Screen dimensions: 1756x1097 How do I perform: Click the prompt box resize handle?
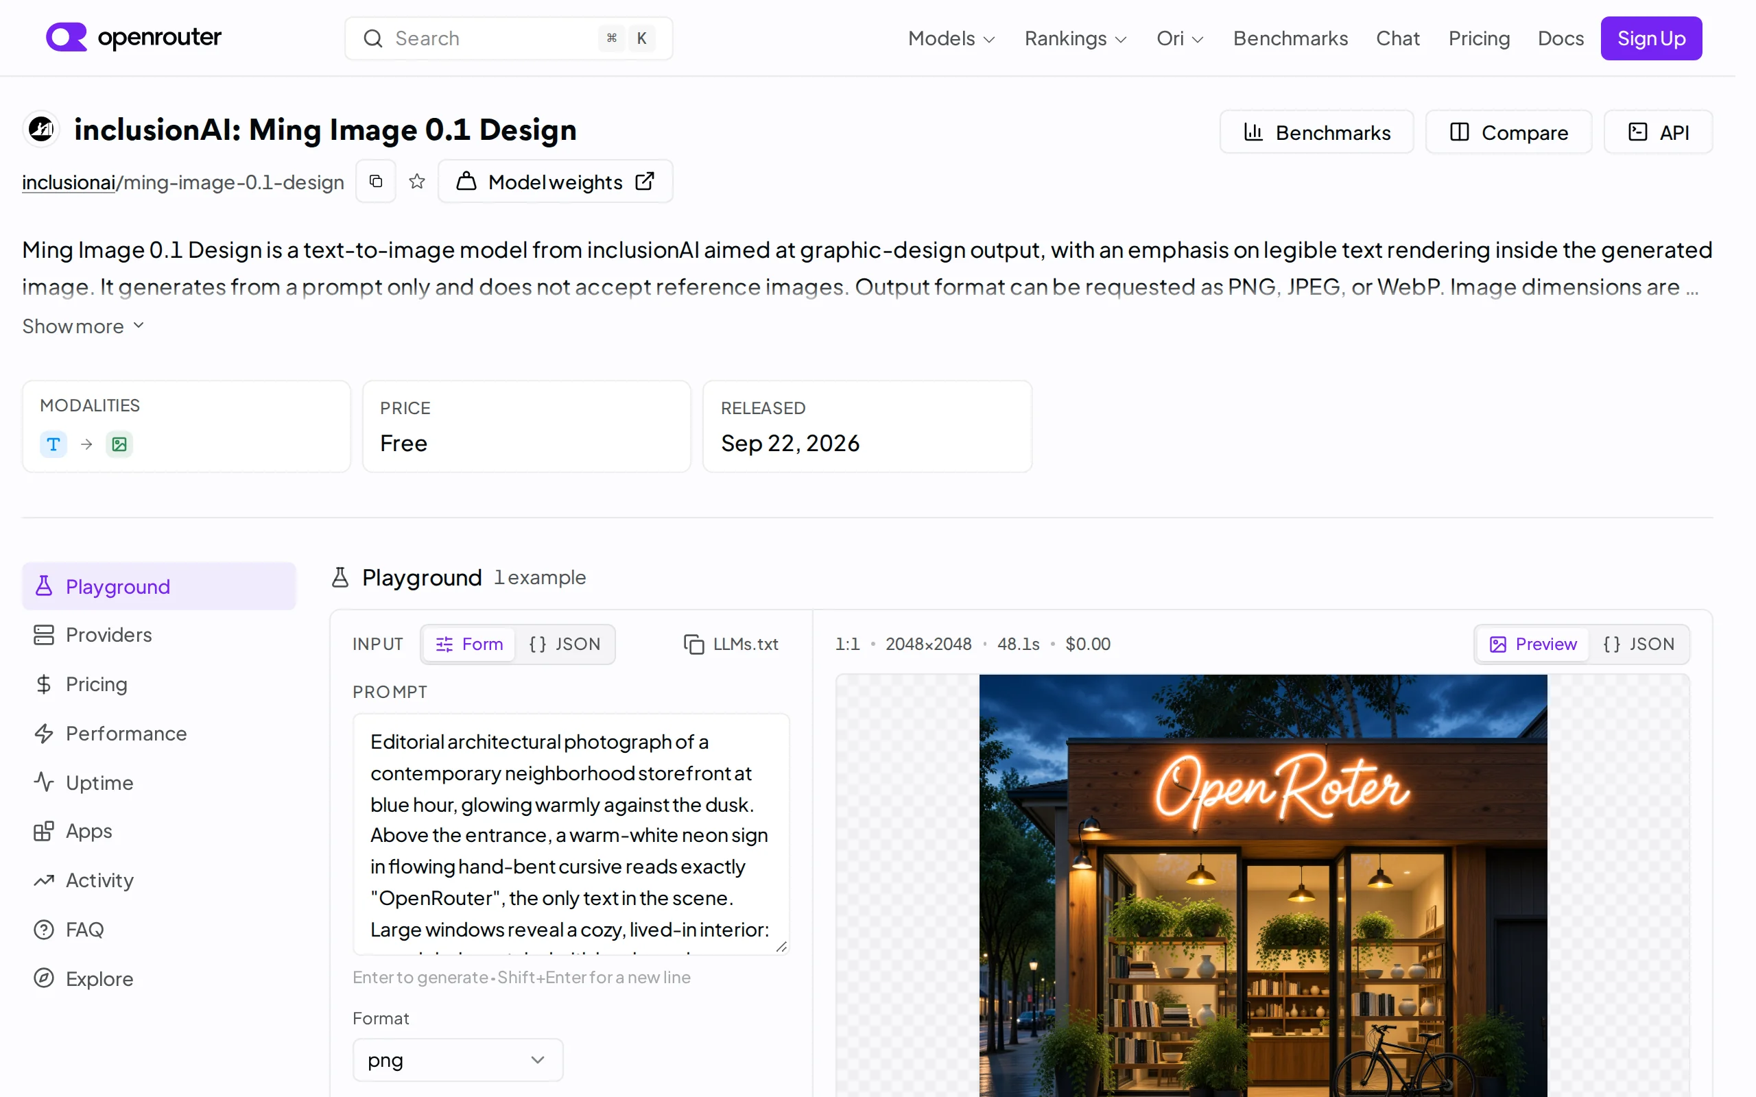coord(781,946)
